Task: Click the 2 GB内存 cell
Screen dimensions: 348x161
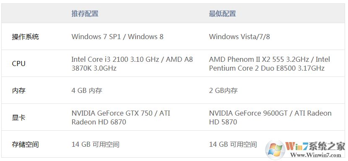Action: tap(223, 90)
